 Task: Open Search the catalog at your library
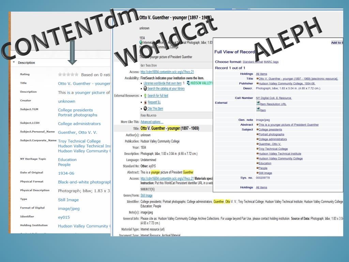[x=166, y=88]
